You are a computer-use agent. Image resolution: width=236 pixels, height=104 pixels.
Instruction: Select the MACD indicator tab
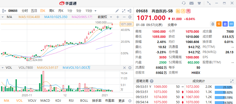45,101
